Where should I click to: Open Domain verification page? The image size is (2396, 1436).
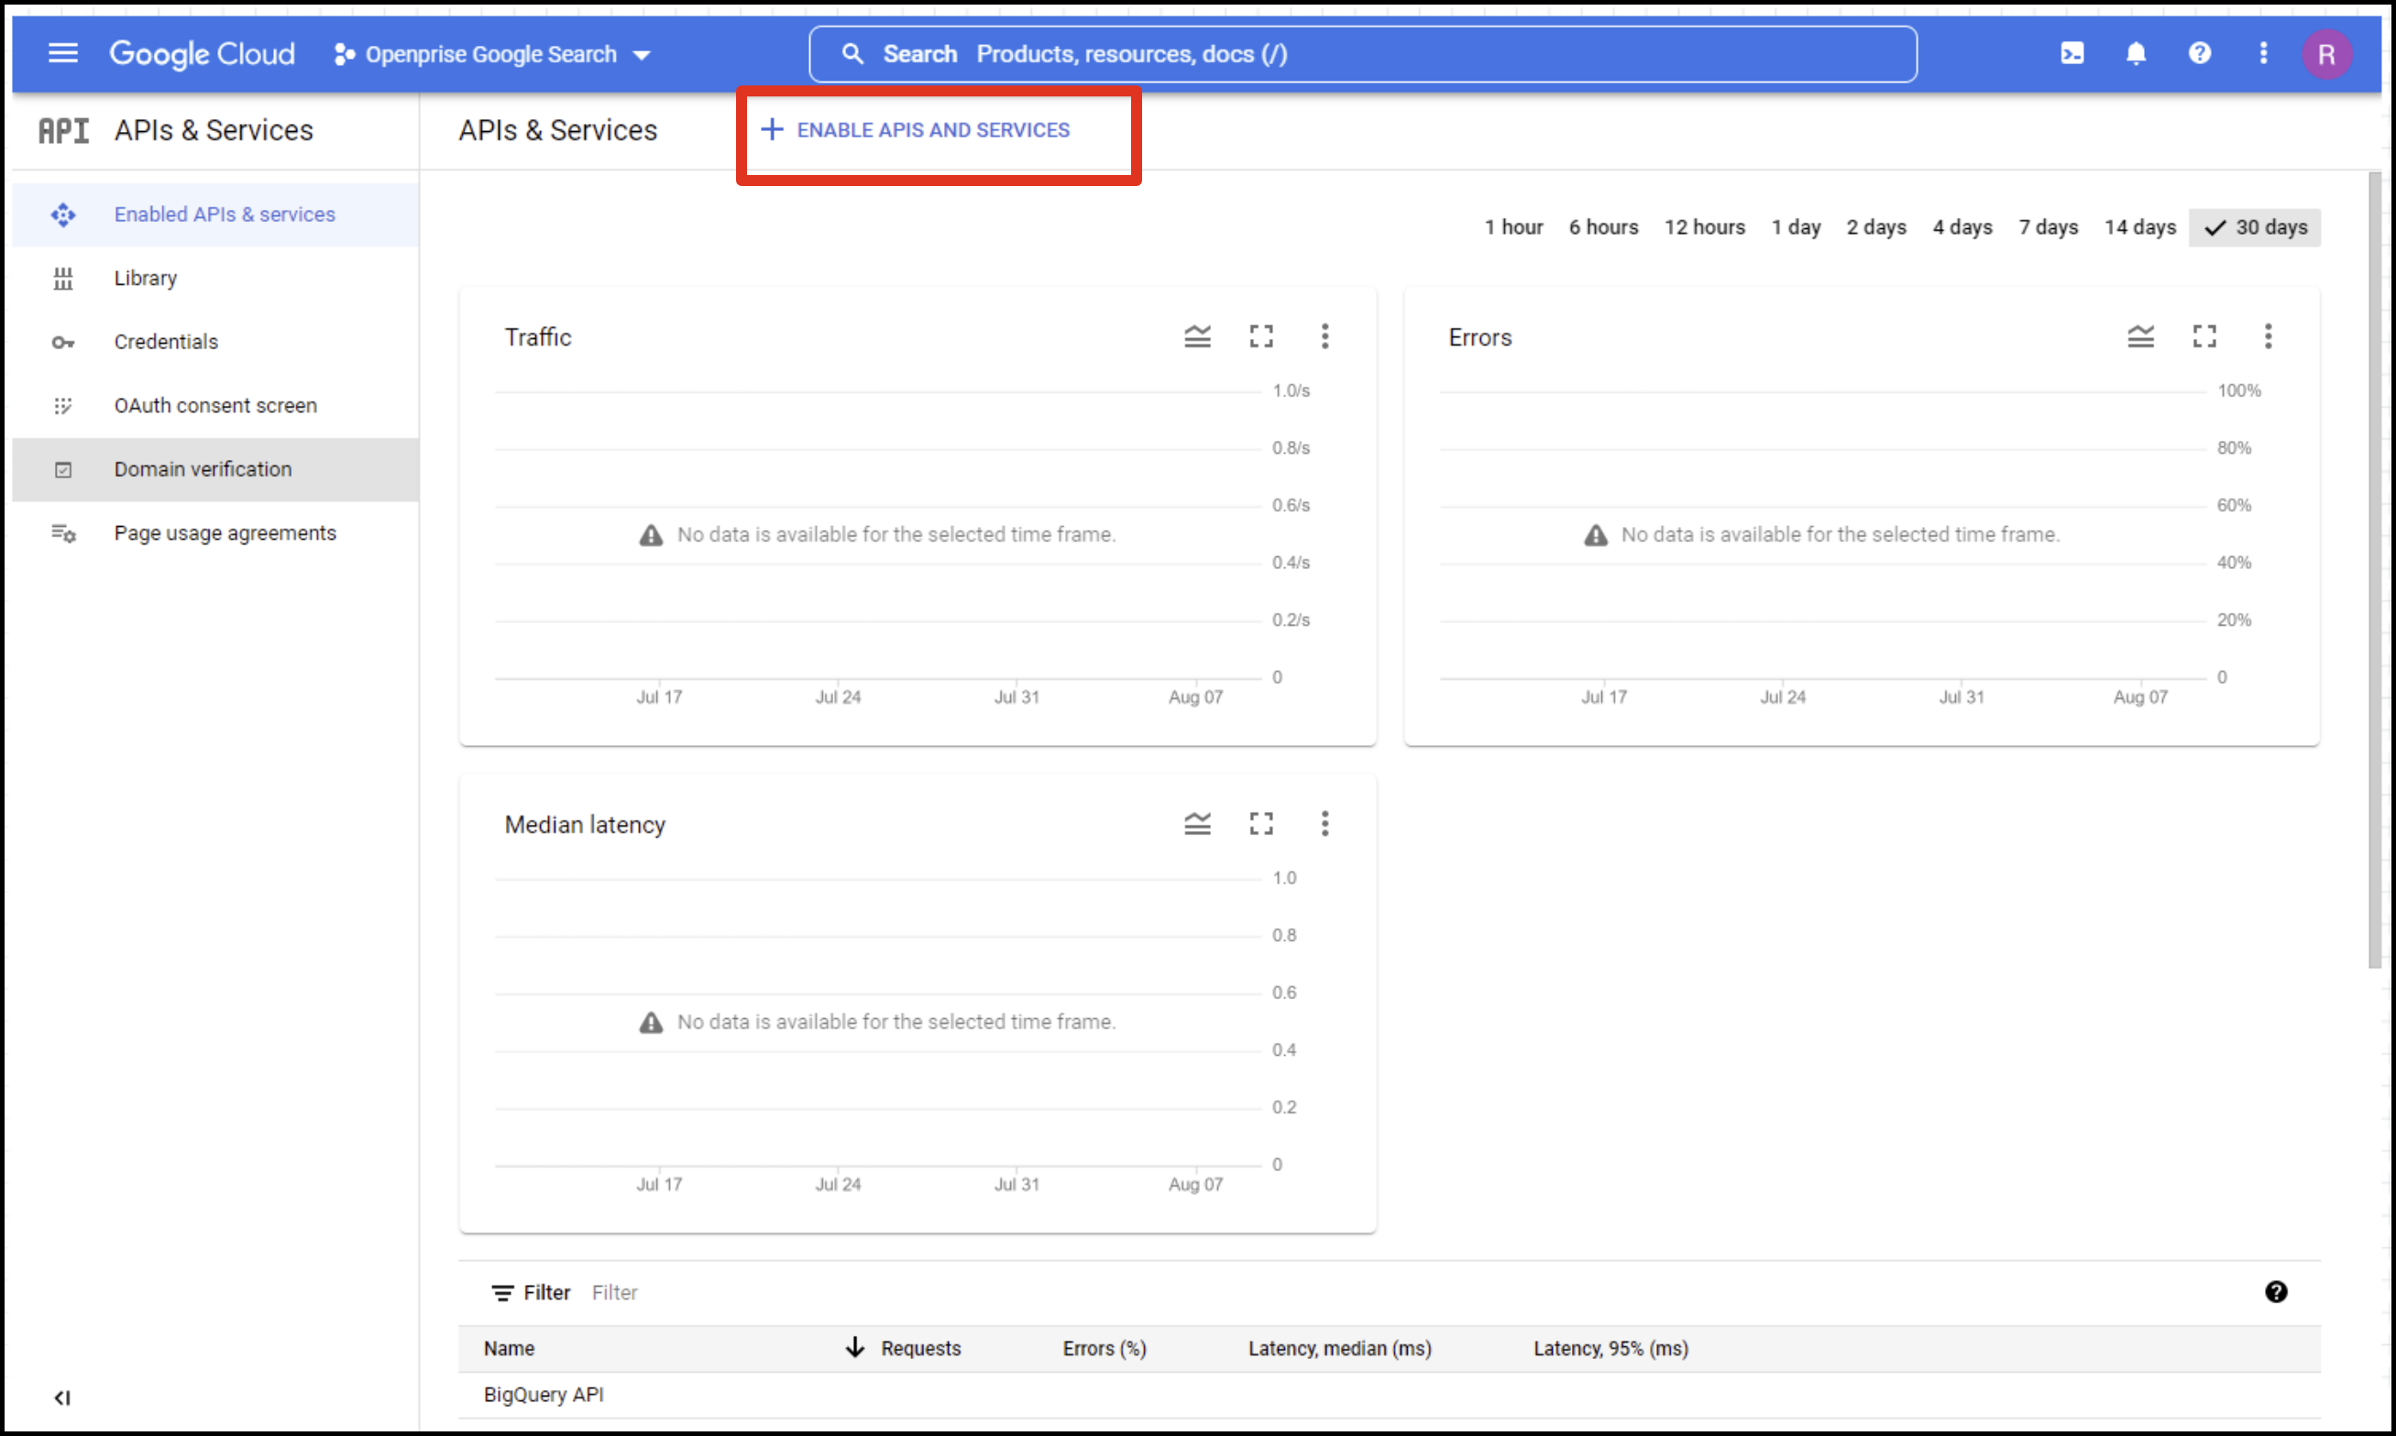click(x=215, y=469)
